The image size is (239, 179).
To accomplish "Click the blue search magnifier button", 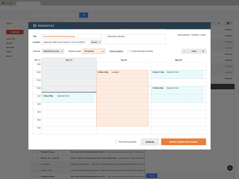I will [84, 15].
